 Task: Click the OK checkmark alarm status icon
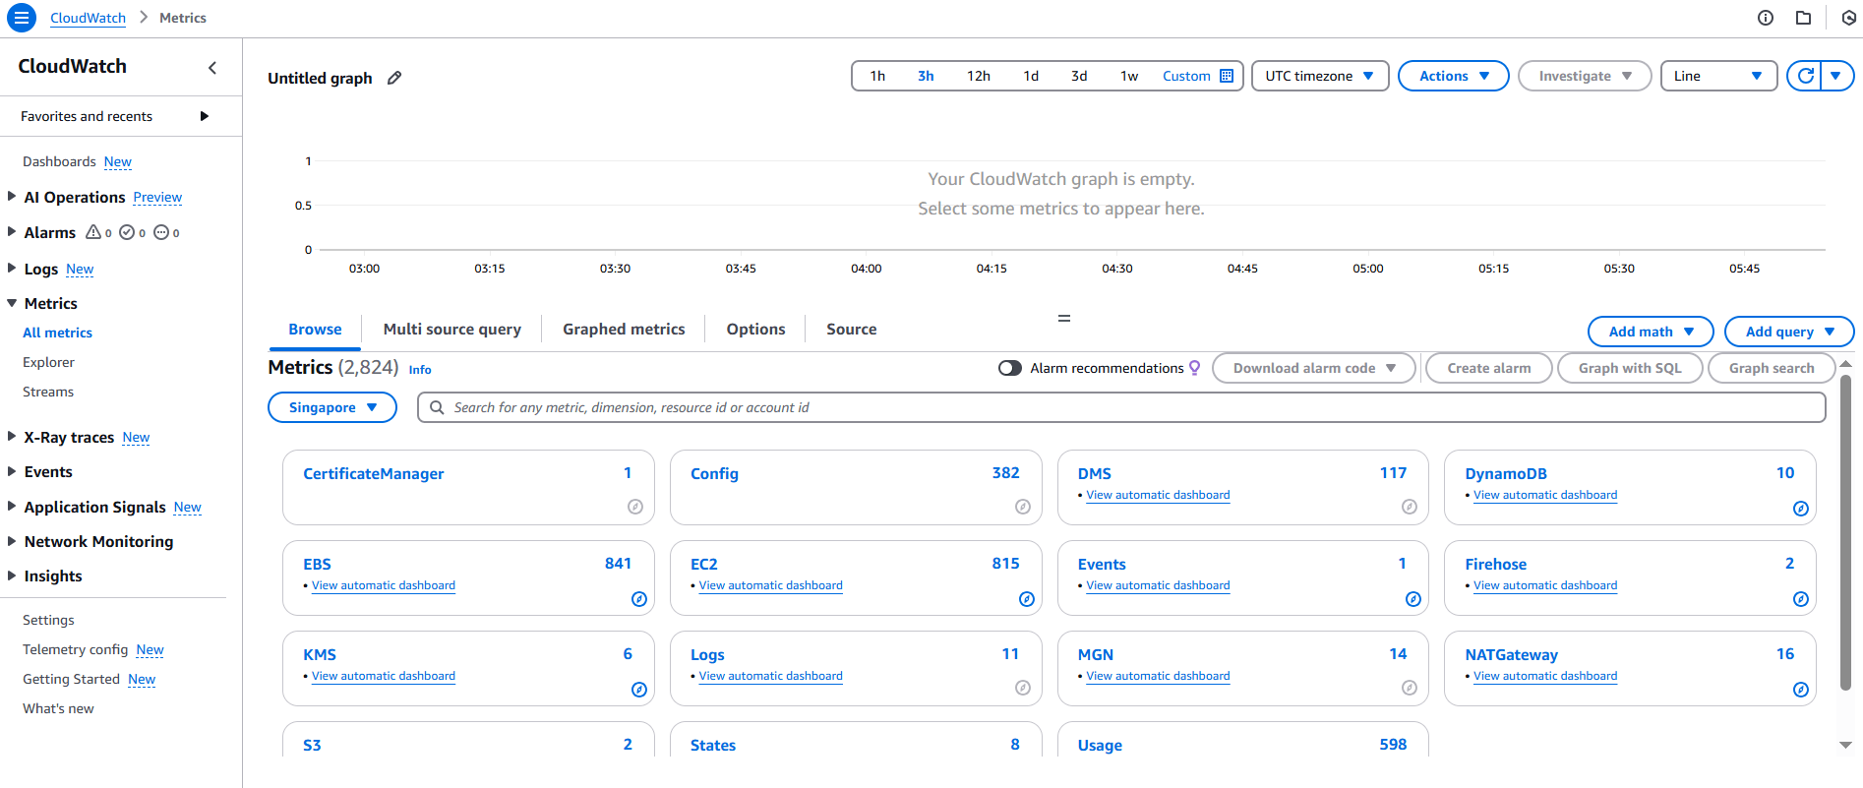click(127, 232)
